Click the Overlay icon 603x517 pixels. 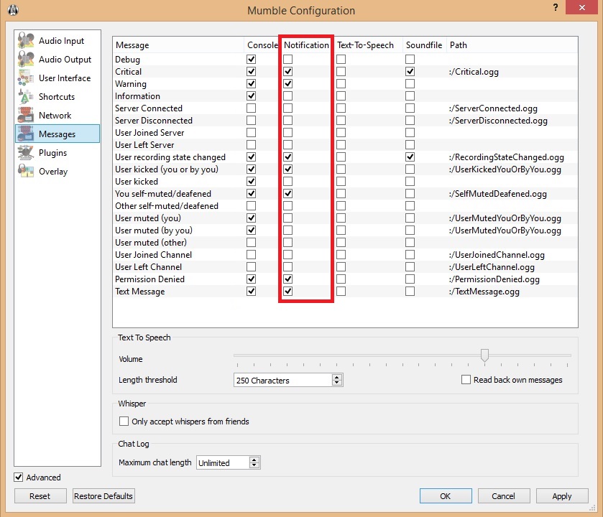[26, 172]
